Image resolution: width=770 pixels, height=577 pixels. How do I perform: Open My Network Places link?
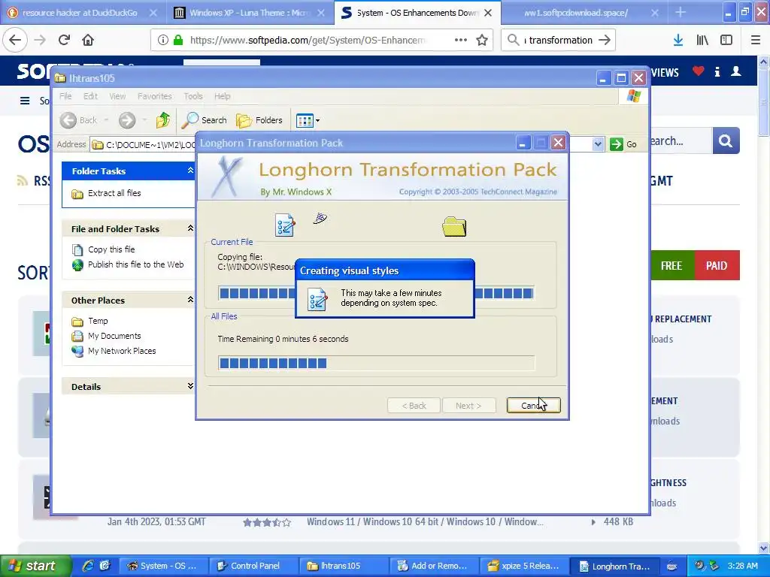[122, 351]
